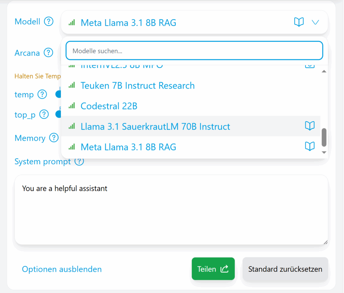The width and height of the screenshot is (344, 293).
Task: Click the book icon in the Modell selector
Action: coord(299,22)
